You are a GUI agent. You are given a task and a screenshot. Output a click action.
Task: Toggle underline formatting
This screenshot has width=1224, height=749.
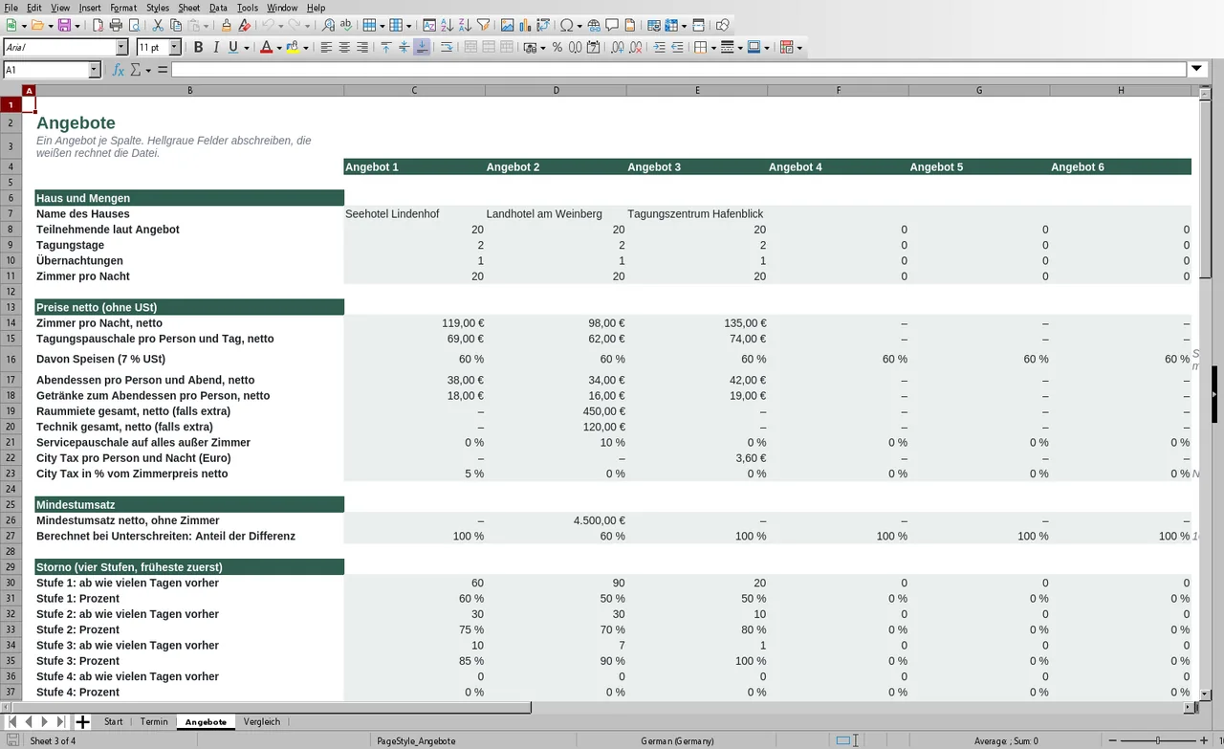pyautogui.click(x=233, y=47)
